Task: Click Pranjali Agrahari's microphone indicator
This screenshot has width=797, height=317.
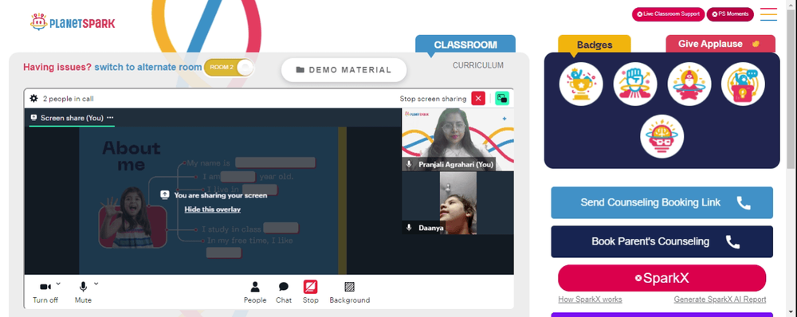Action: 409,165
